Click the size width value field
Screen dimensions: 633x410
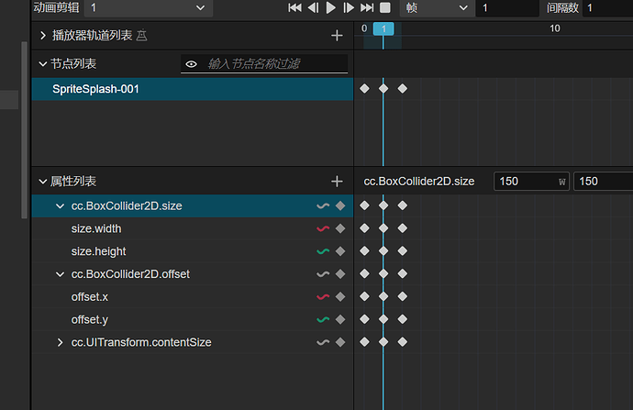[527, 182]
